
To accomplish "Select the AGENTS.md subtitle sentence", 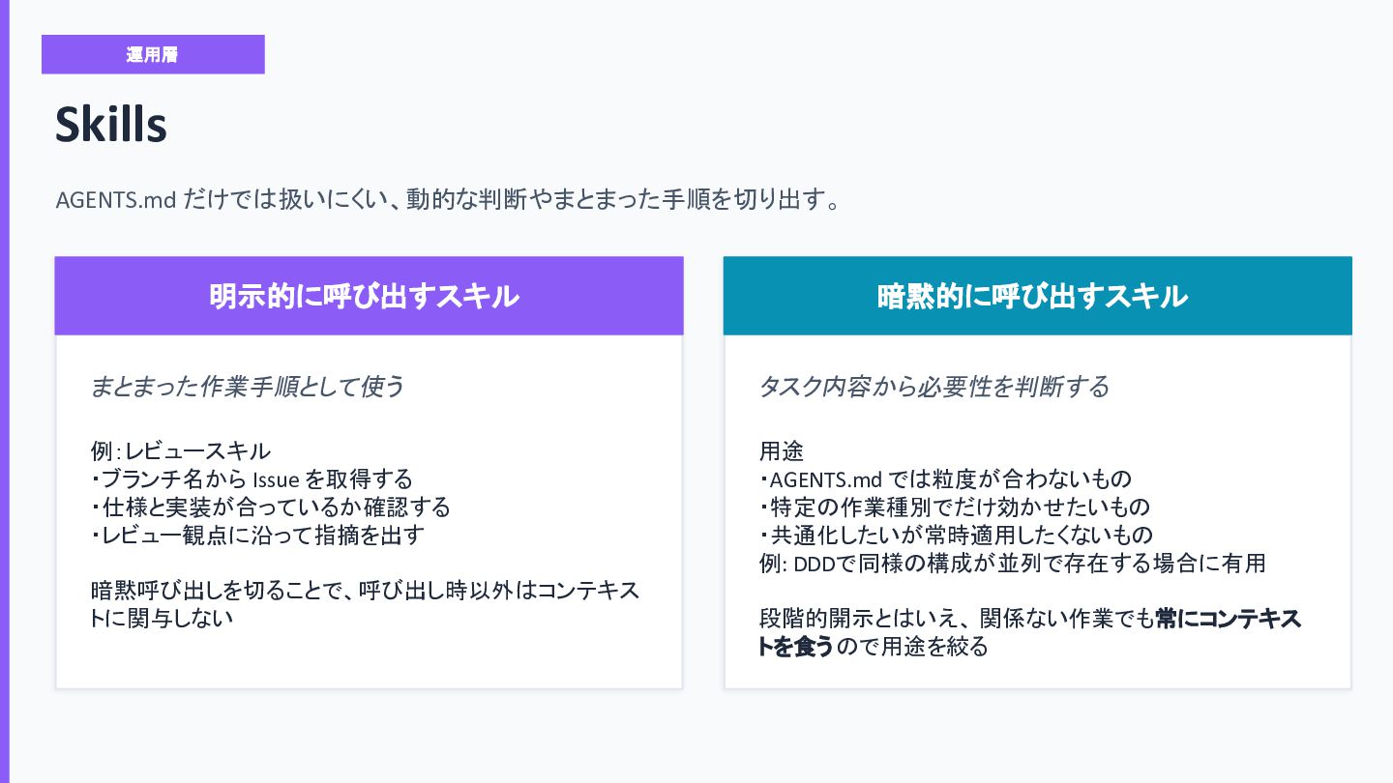I will tap(446, 200).
